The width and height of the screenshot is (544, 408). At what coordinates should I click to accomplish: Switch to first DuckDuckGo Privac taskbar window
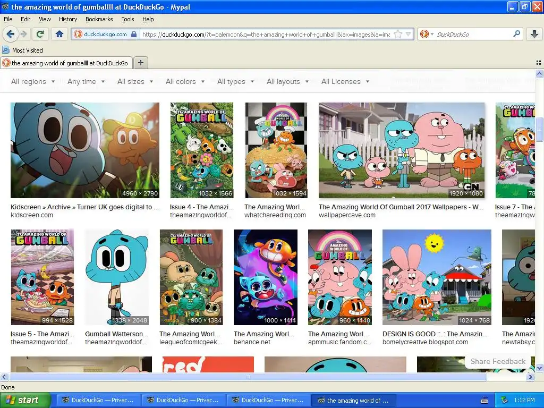(98, 401)
